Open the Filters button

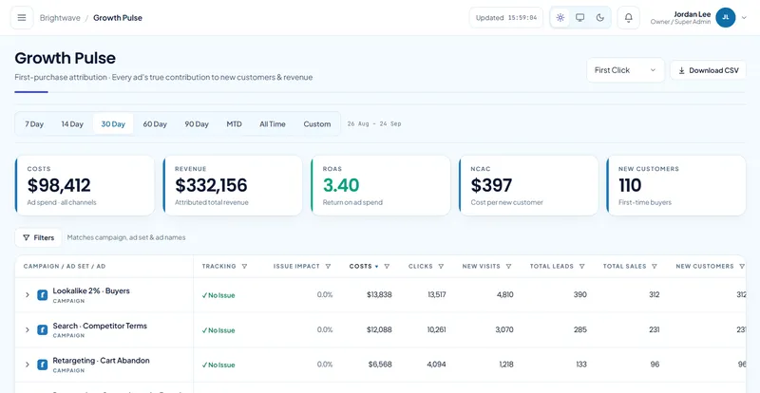click(x=38, y=238)
